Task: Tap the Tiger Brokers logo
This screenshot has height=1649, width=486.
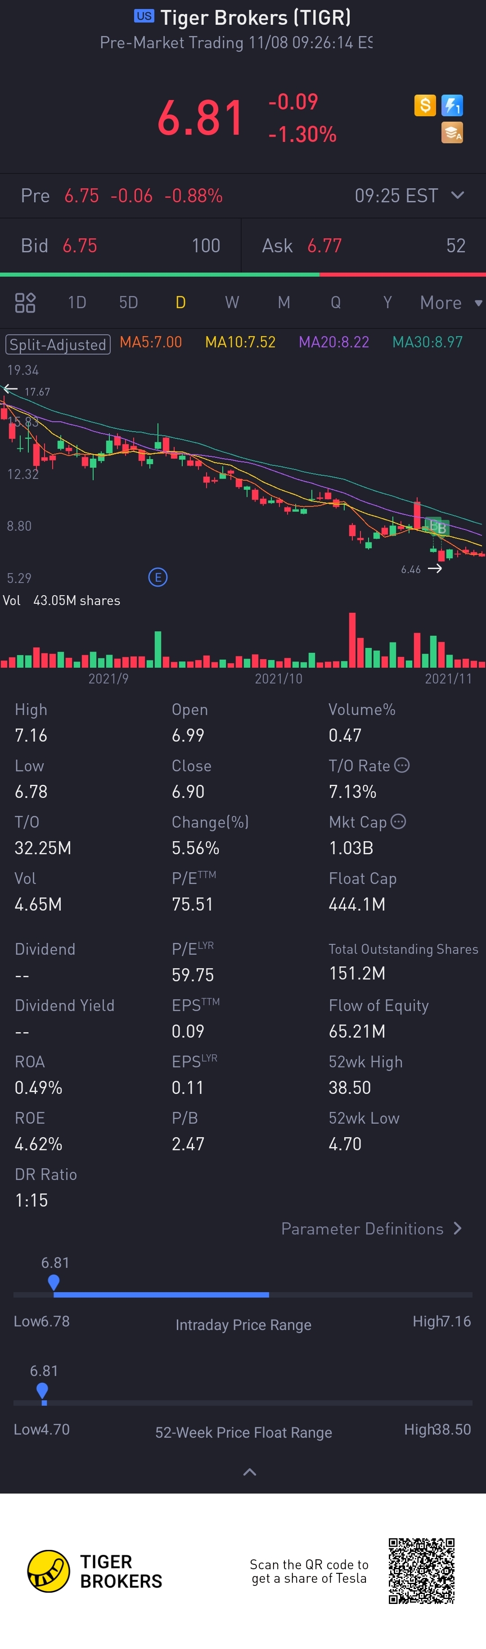Action: pos(94,1571)
